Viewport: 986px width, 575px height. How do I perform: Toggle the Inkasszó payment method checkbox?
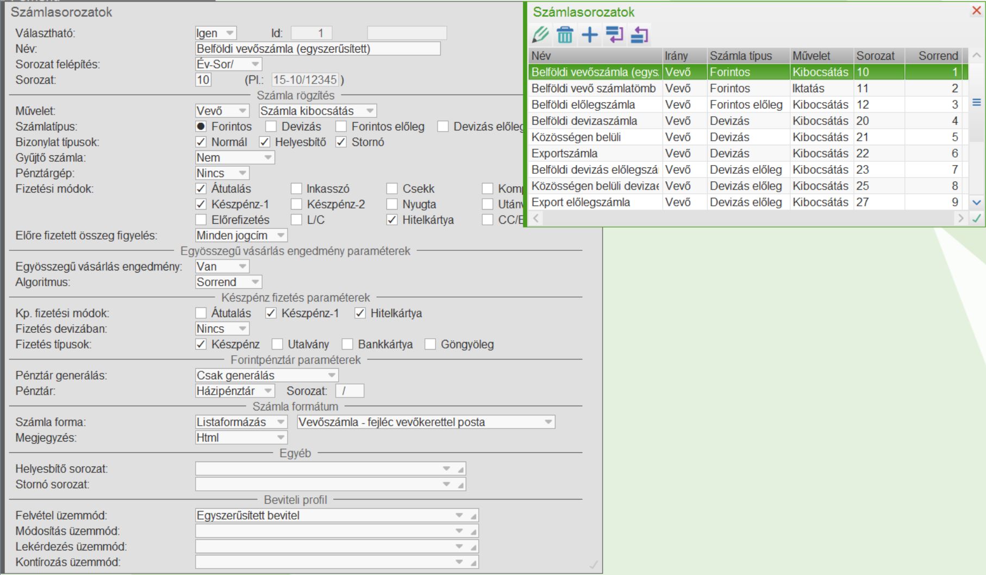296,189
